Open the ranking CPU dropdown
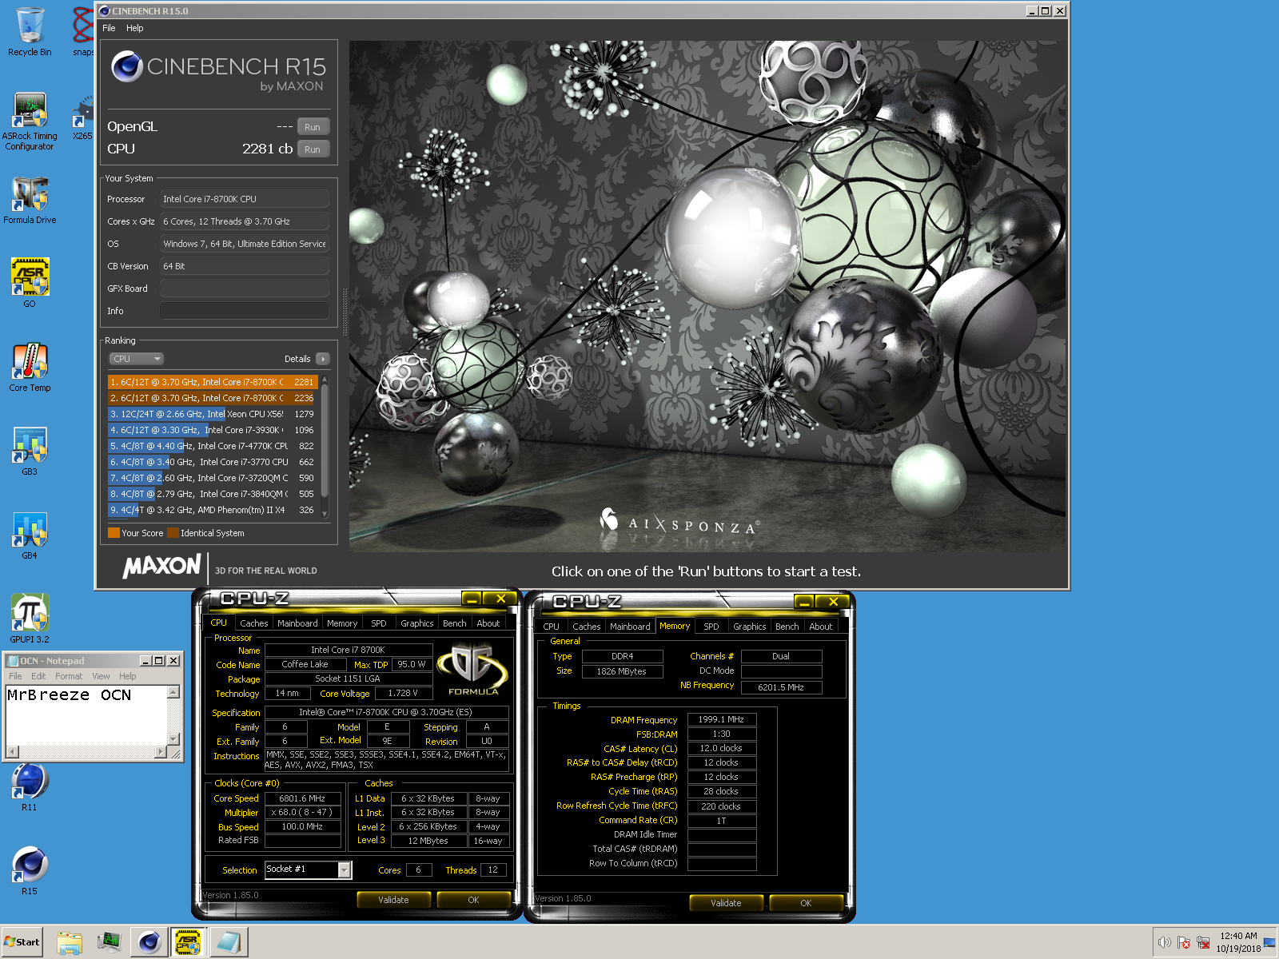1279x959 pixels. pos(137,359)
